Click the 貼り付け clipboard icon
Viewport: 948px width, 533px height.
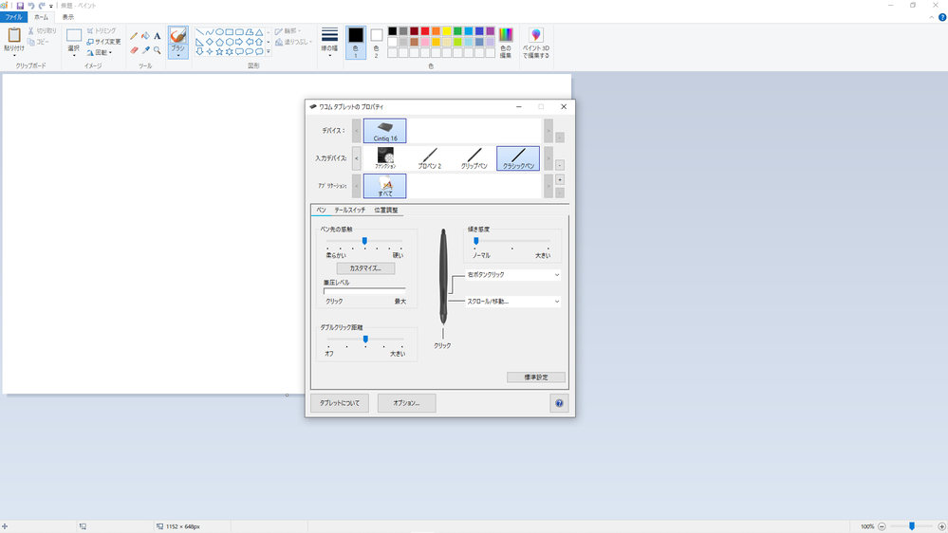pos(14,35)
